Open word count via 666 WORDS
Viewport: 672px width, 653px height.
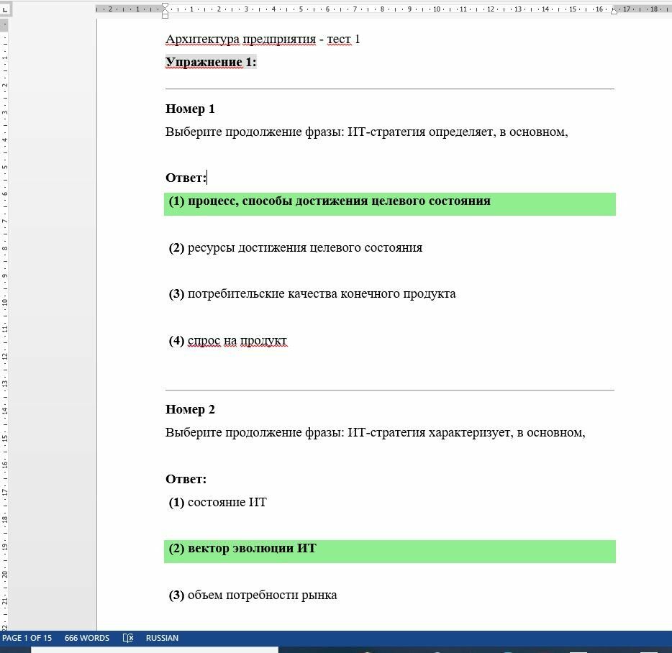pos(87,638)
